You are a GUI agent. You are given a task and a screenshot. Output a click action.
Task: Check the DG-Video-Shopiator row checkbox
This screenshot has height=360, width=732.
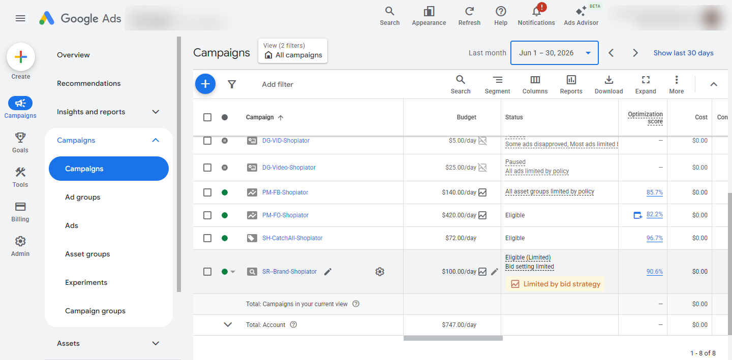(x=207, y=168)
